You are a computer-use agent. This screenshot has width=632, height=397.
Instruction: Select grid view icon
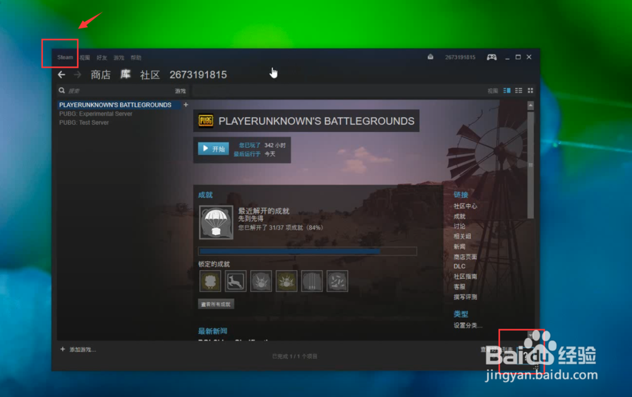click(530, 90)
